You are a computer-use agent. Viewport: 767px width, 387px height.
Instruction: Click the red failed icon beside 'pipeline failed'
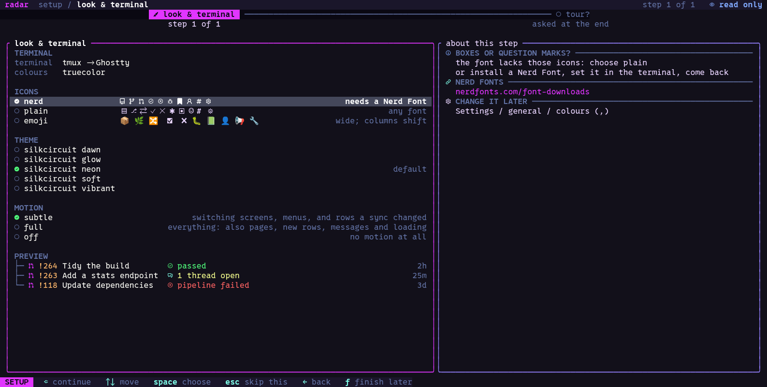[x=170, y=285]
